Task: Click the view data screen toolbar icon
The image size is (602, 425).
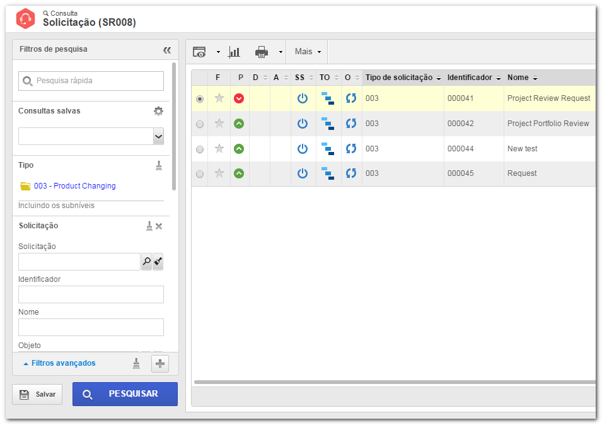Action: (x=199, y=52)
